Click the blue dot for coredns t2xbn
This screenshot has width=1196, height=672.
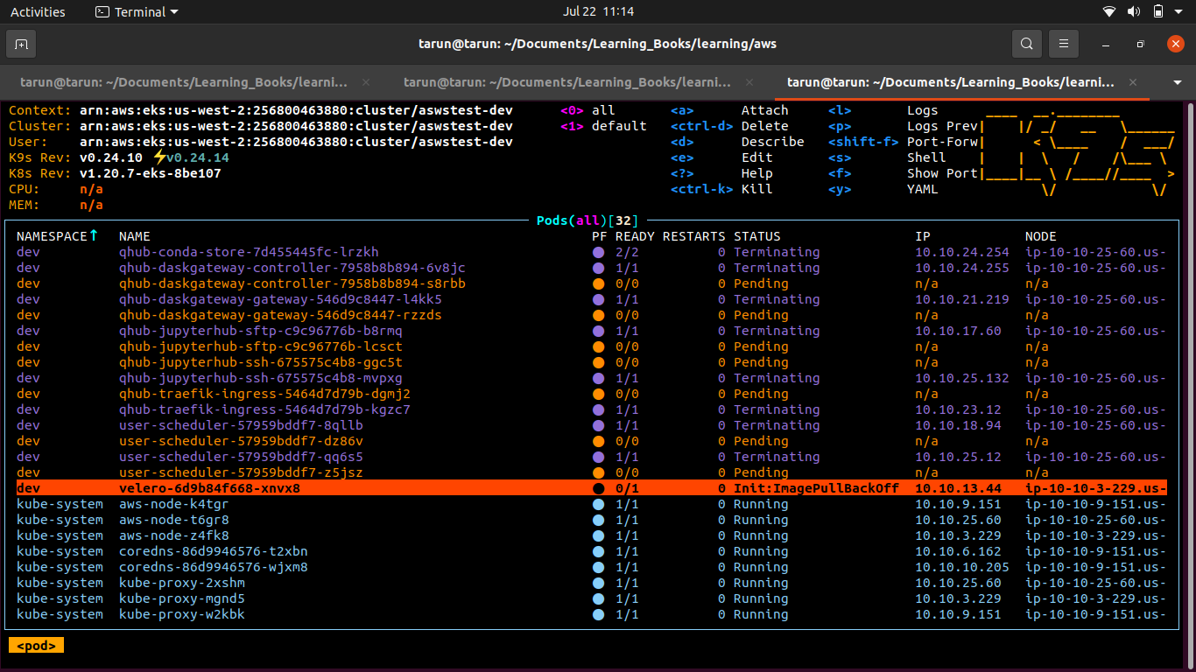(x=599, y=551)
